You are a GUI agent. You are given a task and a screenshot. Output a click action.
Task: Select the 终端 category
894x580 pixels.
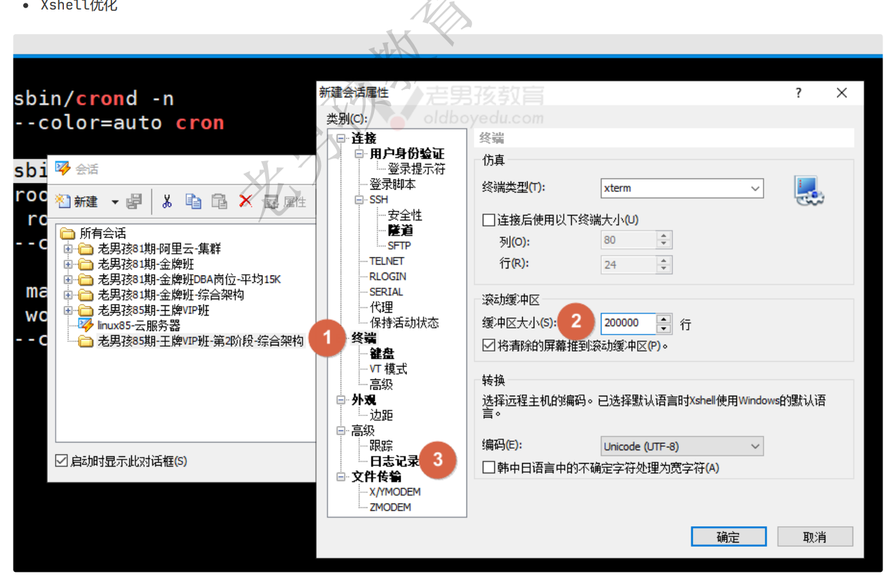pyautogui.click(x=364, y=338)
